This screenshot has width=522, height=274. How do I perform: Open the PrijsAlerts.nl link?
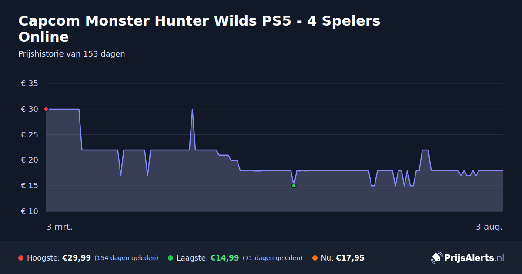click(474, 258)
